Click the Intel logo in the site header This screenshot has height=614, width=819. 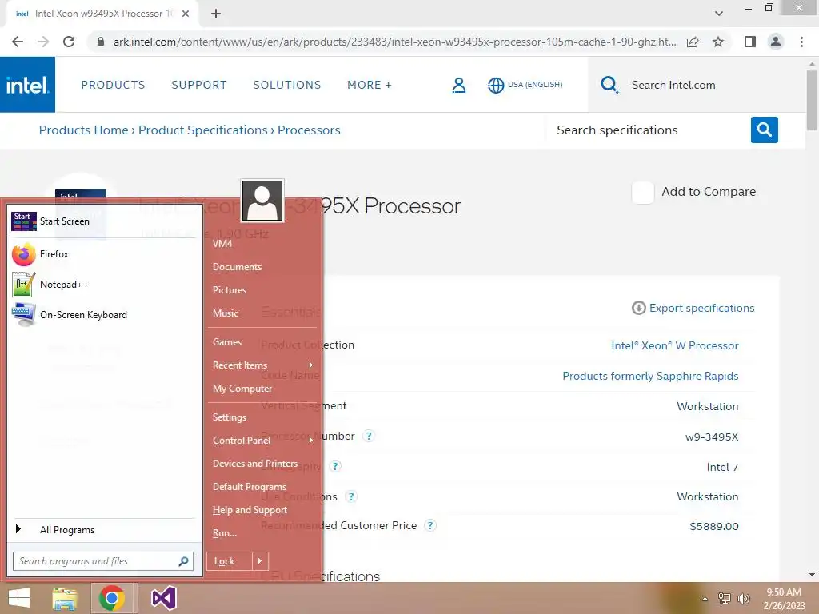click(x=27, y=85)
